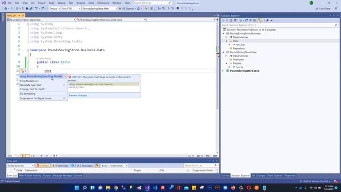The width and height of the screenshot is (341, 192).
Task: Click the bookmark toolbar icon
Action: tap(177, 9)
